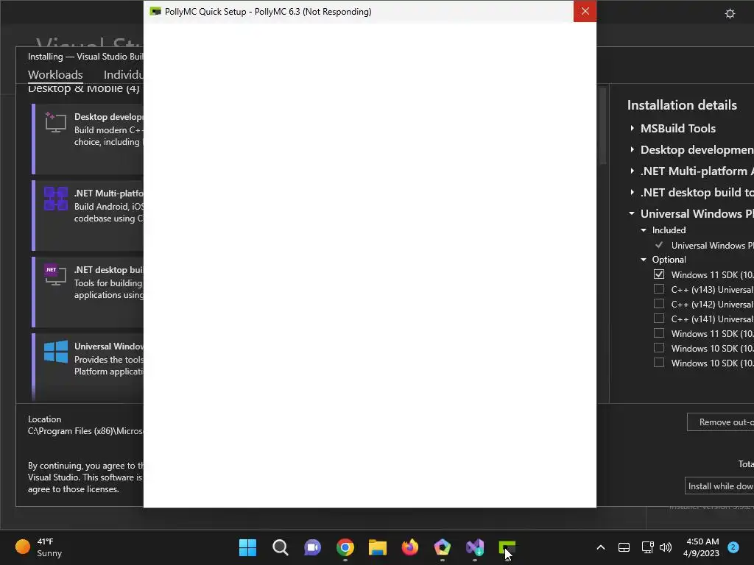
Task: Click the PollyMC Quick Setup title bar
Action: 359,12
